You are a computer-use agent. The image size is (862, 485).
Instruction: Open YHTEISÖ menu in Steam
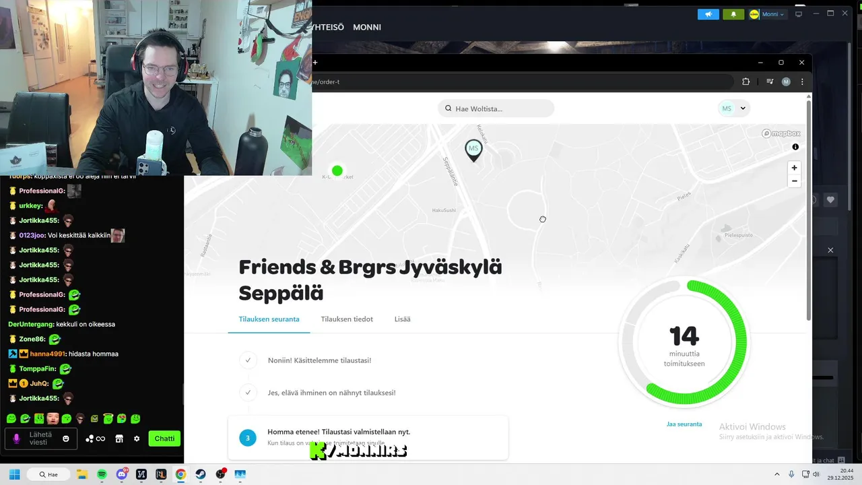coord(328,27)
